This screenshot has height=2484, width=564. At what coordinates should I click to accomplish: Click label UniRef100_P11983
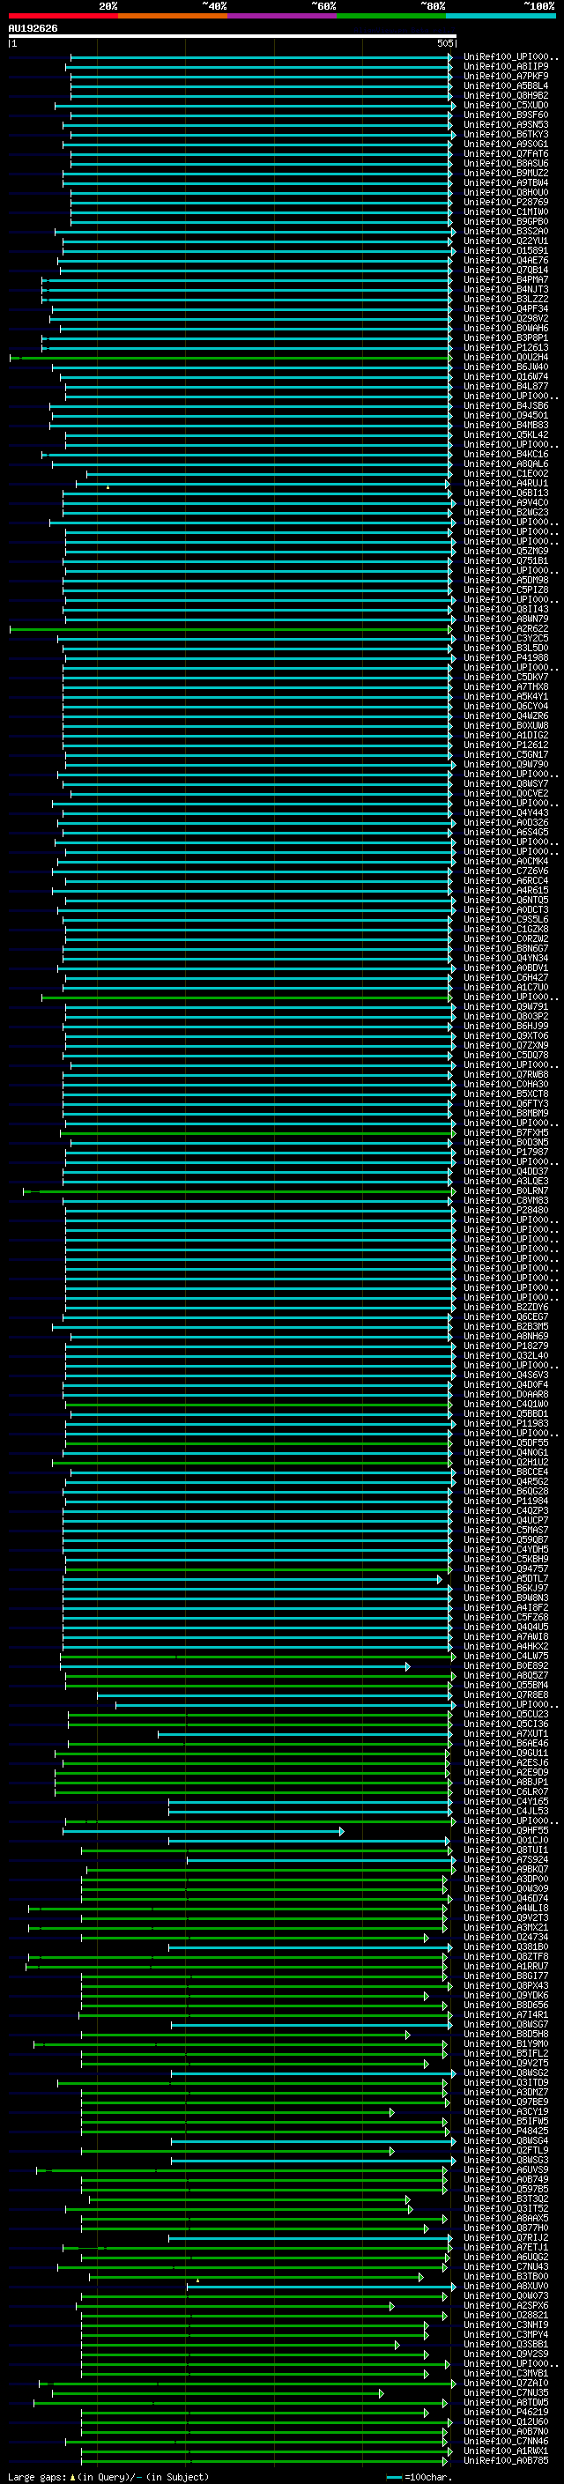[x=505, y=1423]
